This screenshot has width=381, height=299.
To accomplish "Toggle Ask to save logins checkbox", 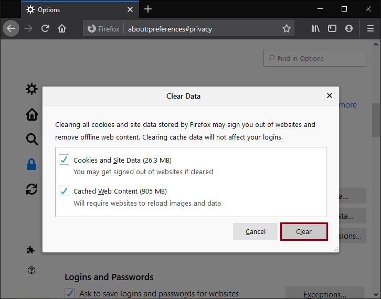I will coord(69,293).
